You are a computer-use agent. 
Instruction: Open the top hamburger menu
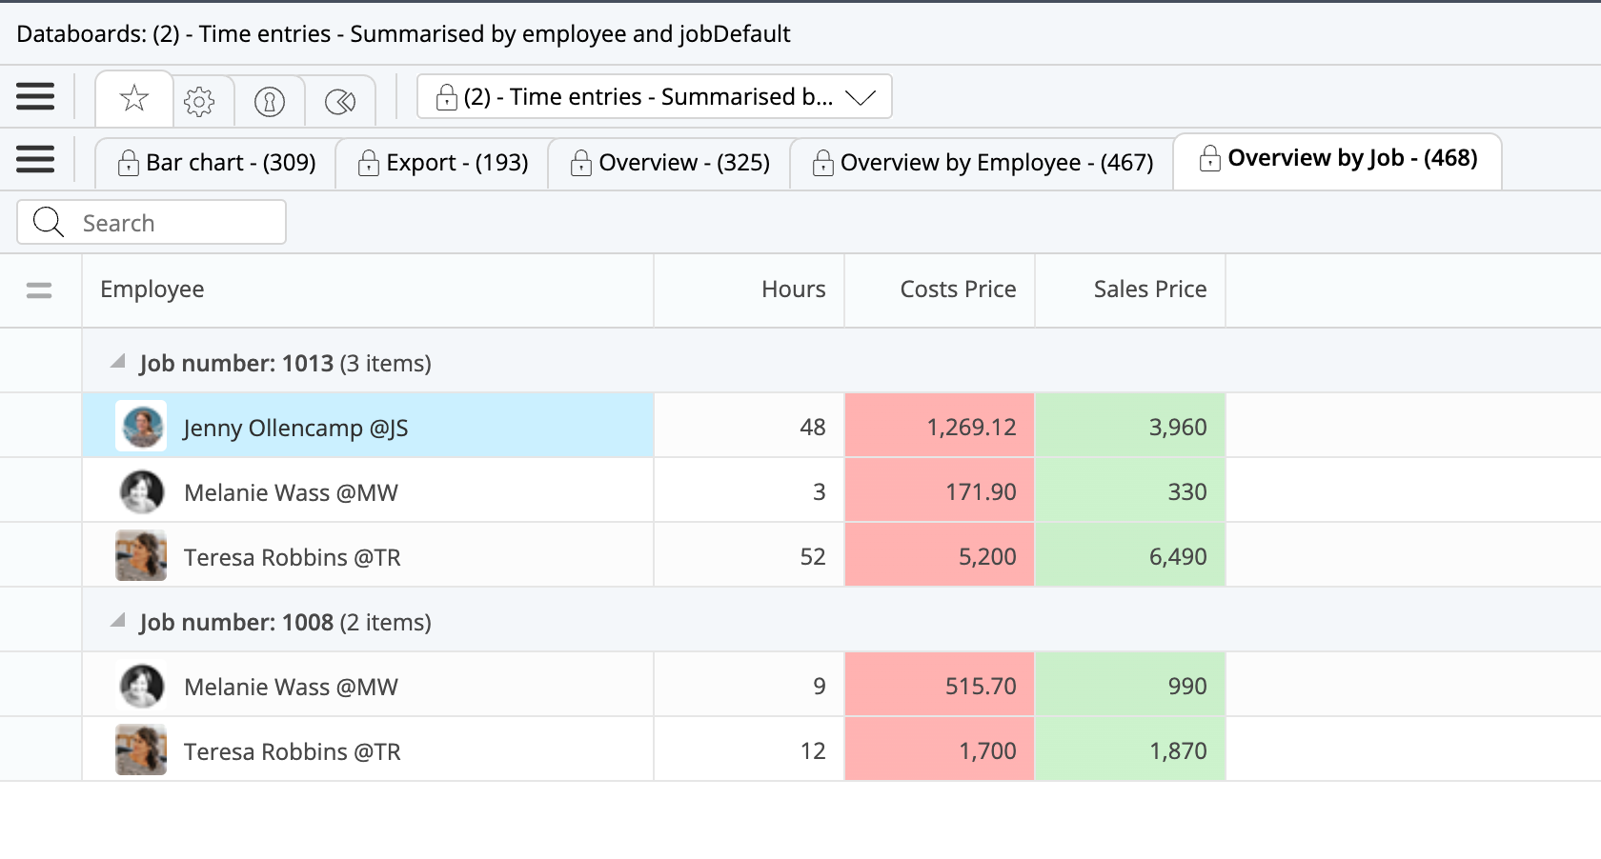(x=35, y=96)
